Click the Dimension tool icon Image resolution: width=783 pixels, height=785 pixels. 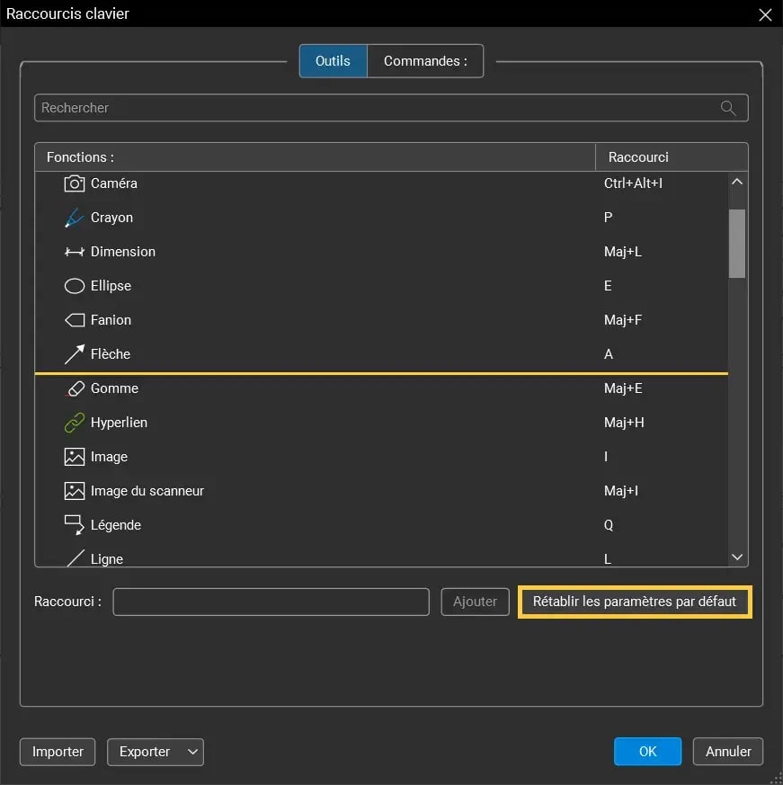[x=73, y=252]
